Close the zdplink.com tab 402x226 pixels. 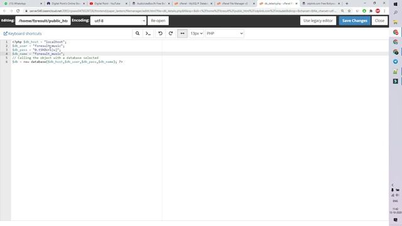pyautogui.click(x=339, y=4)
